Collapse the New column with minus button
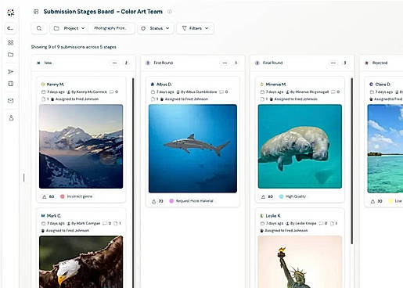 (114, 63)
